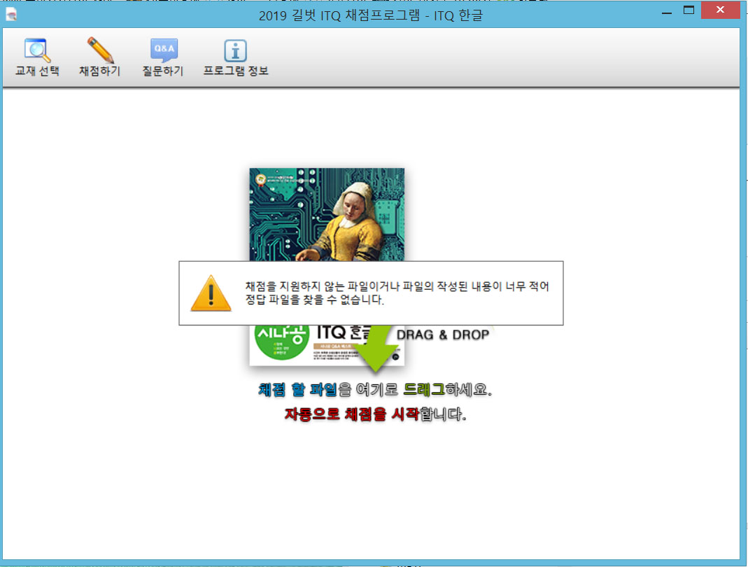The image size is (748, 567).
Task: Click the green 시나공 circle logo
Action: pyautogui.click(x=281, y=342)
